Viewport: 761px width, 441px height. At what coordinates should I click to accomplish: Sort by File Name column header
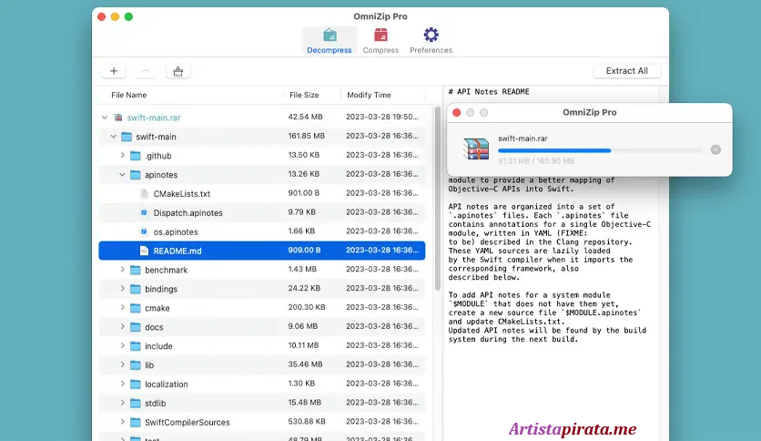click(128, 95)
